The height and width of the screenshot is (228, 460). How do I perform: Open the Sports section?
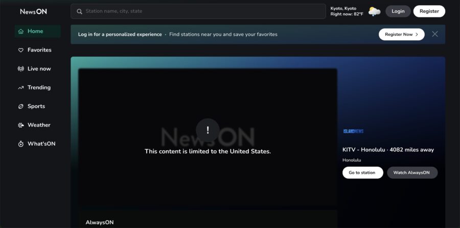tap(37, 106)
